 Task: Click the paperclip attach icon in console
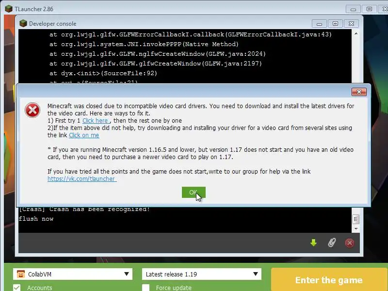tap(332, 242)
